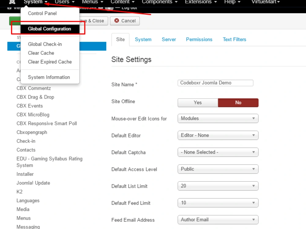Open CBX MicroBlog sidebar link

(x=33, y=115)
